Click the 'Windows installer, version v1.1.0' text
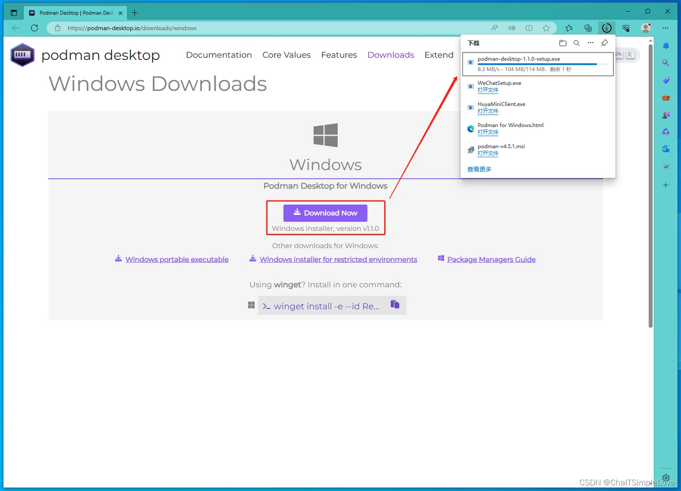 point(325,228)
